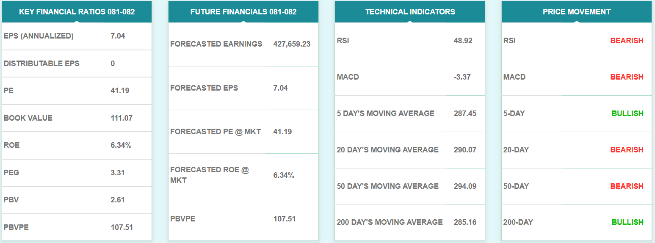The width and height of the screenshot is (655, 243).
Task: Click the RSI value 48.92
Action: [x=463, y=41]
